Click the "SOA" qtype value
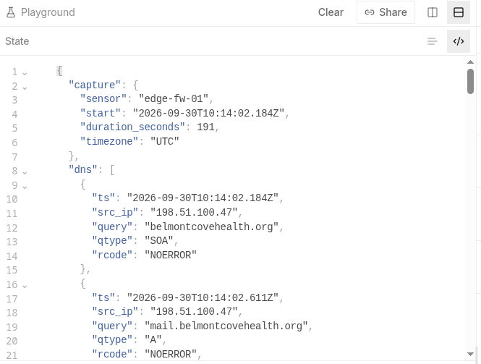481x364 pixels. click(159, 241)
